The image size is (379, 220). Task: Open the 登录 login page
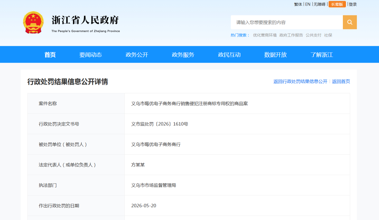353,4
